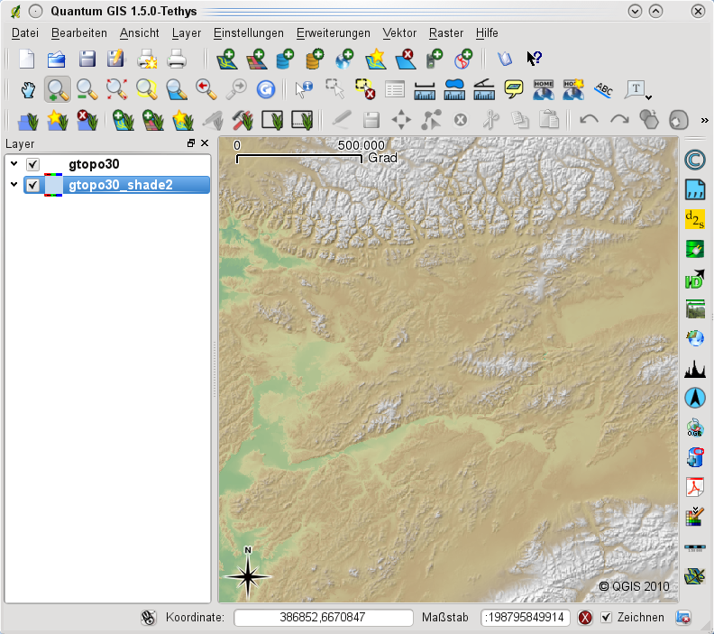Click Add Vector Layer icon
Viewport: 714px width, 634px height.
(227, 60)
